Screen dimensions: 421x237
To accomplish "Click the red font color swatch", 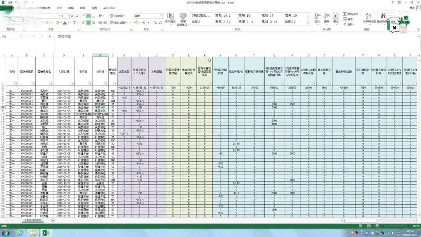I will coord(64,23).
